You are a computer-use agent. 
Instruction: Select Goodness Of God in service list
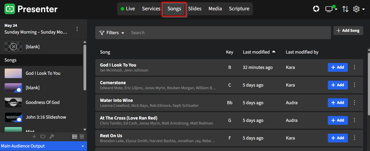(x=41, y=102)
